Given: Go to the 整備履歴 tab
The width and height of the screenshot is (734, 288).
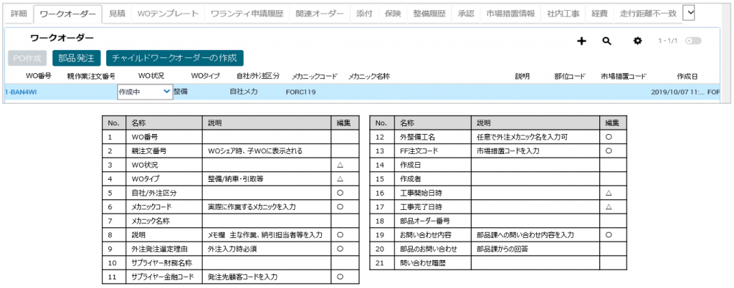Looking at the screenshot, I should tap(429, 14).
